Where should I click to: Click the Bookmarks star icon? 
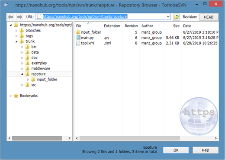point(16,96)
